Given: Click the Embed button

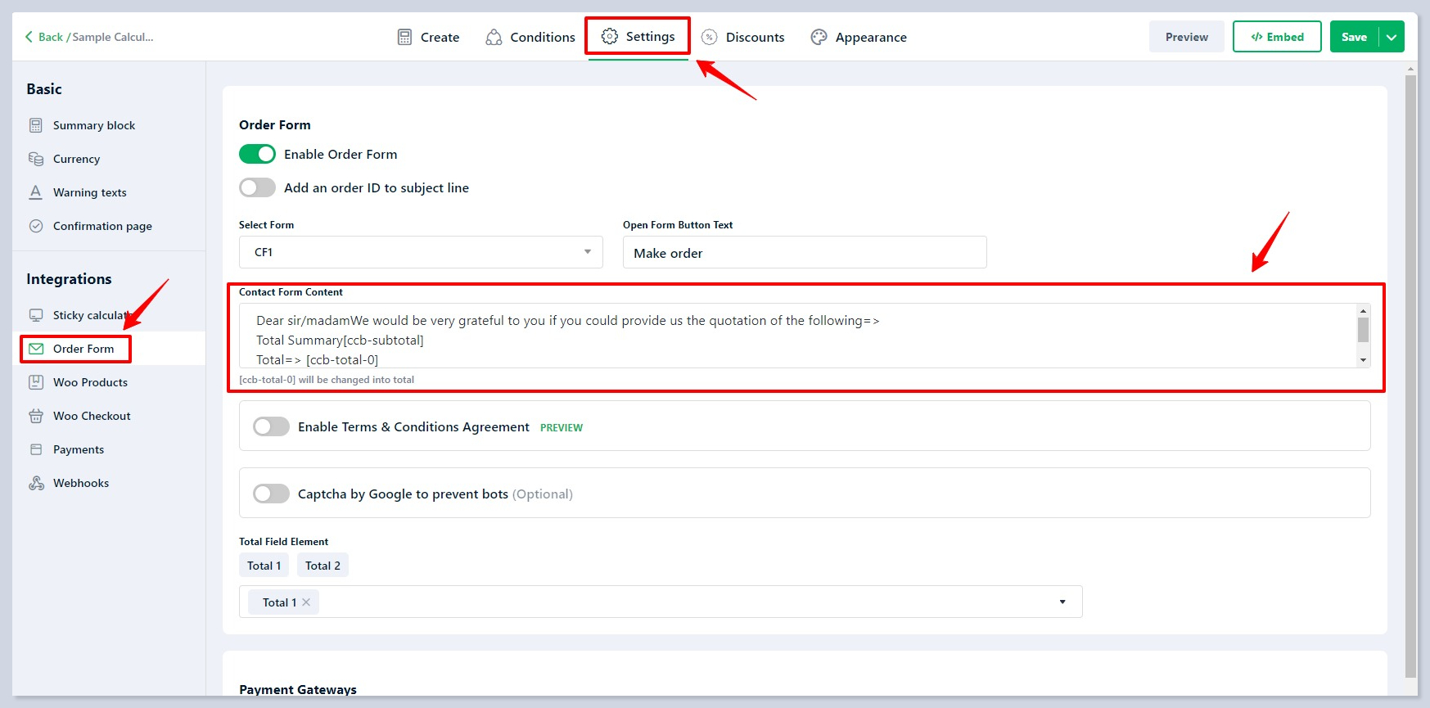Looking at the screenshot, I should (x=1276, y=37).
